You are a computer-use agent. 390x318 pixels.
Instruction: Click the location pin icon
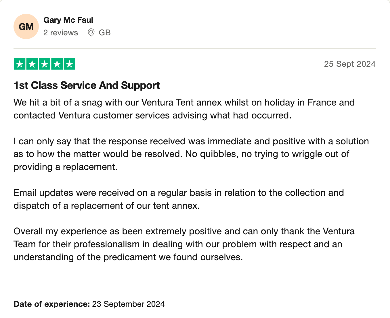91,32
